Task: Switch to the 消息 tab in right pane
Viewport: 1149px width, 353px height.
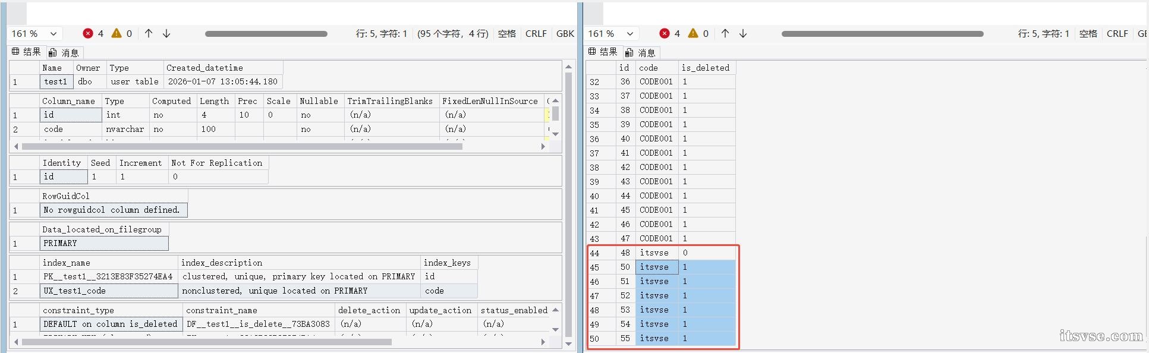Action: coord(641,53)
